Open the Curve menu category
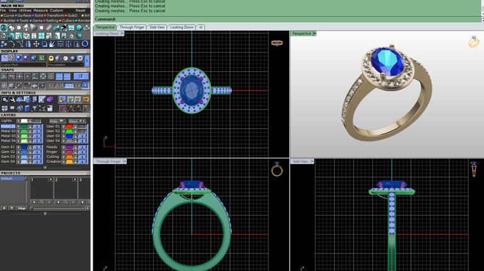The width and height of the screenshot is (484, 271). click(9, 15)
